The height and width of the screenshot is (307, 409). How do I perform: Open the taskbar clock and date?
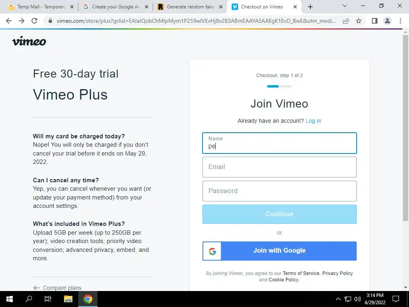click(375, 299)
